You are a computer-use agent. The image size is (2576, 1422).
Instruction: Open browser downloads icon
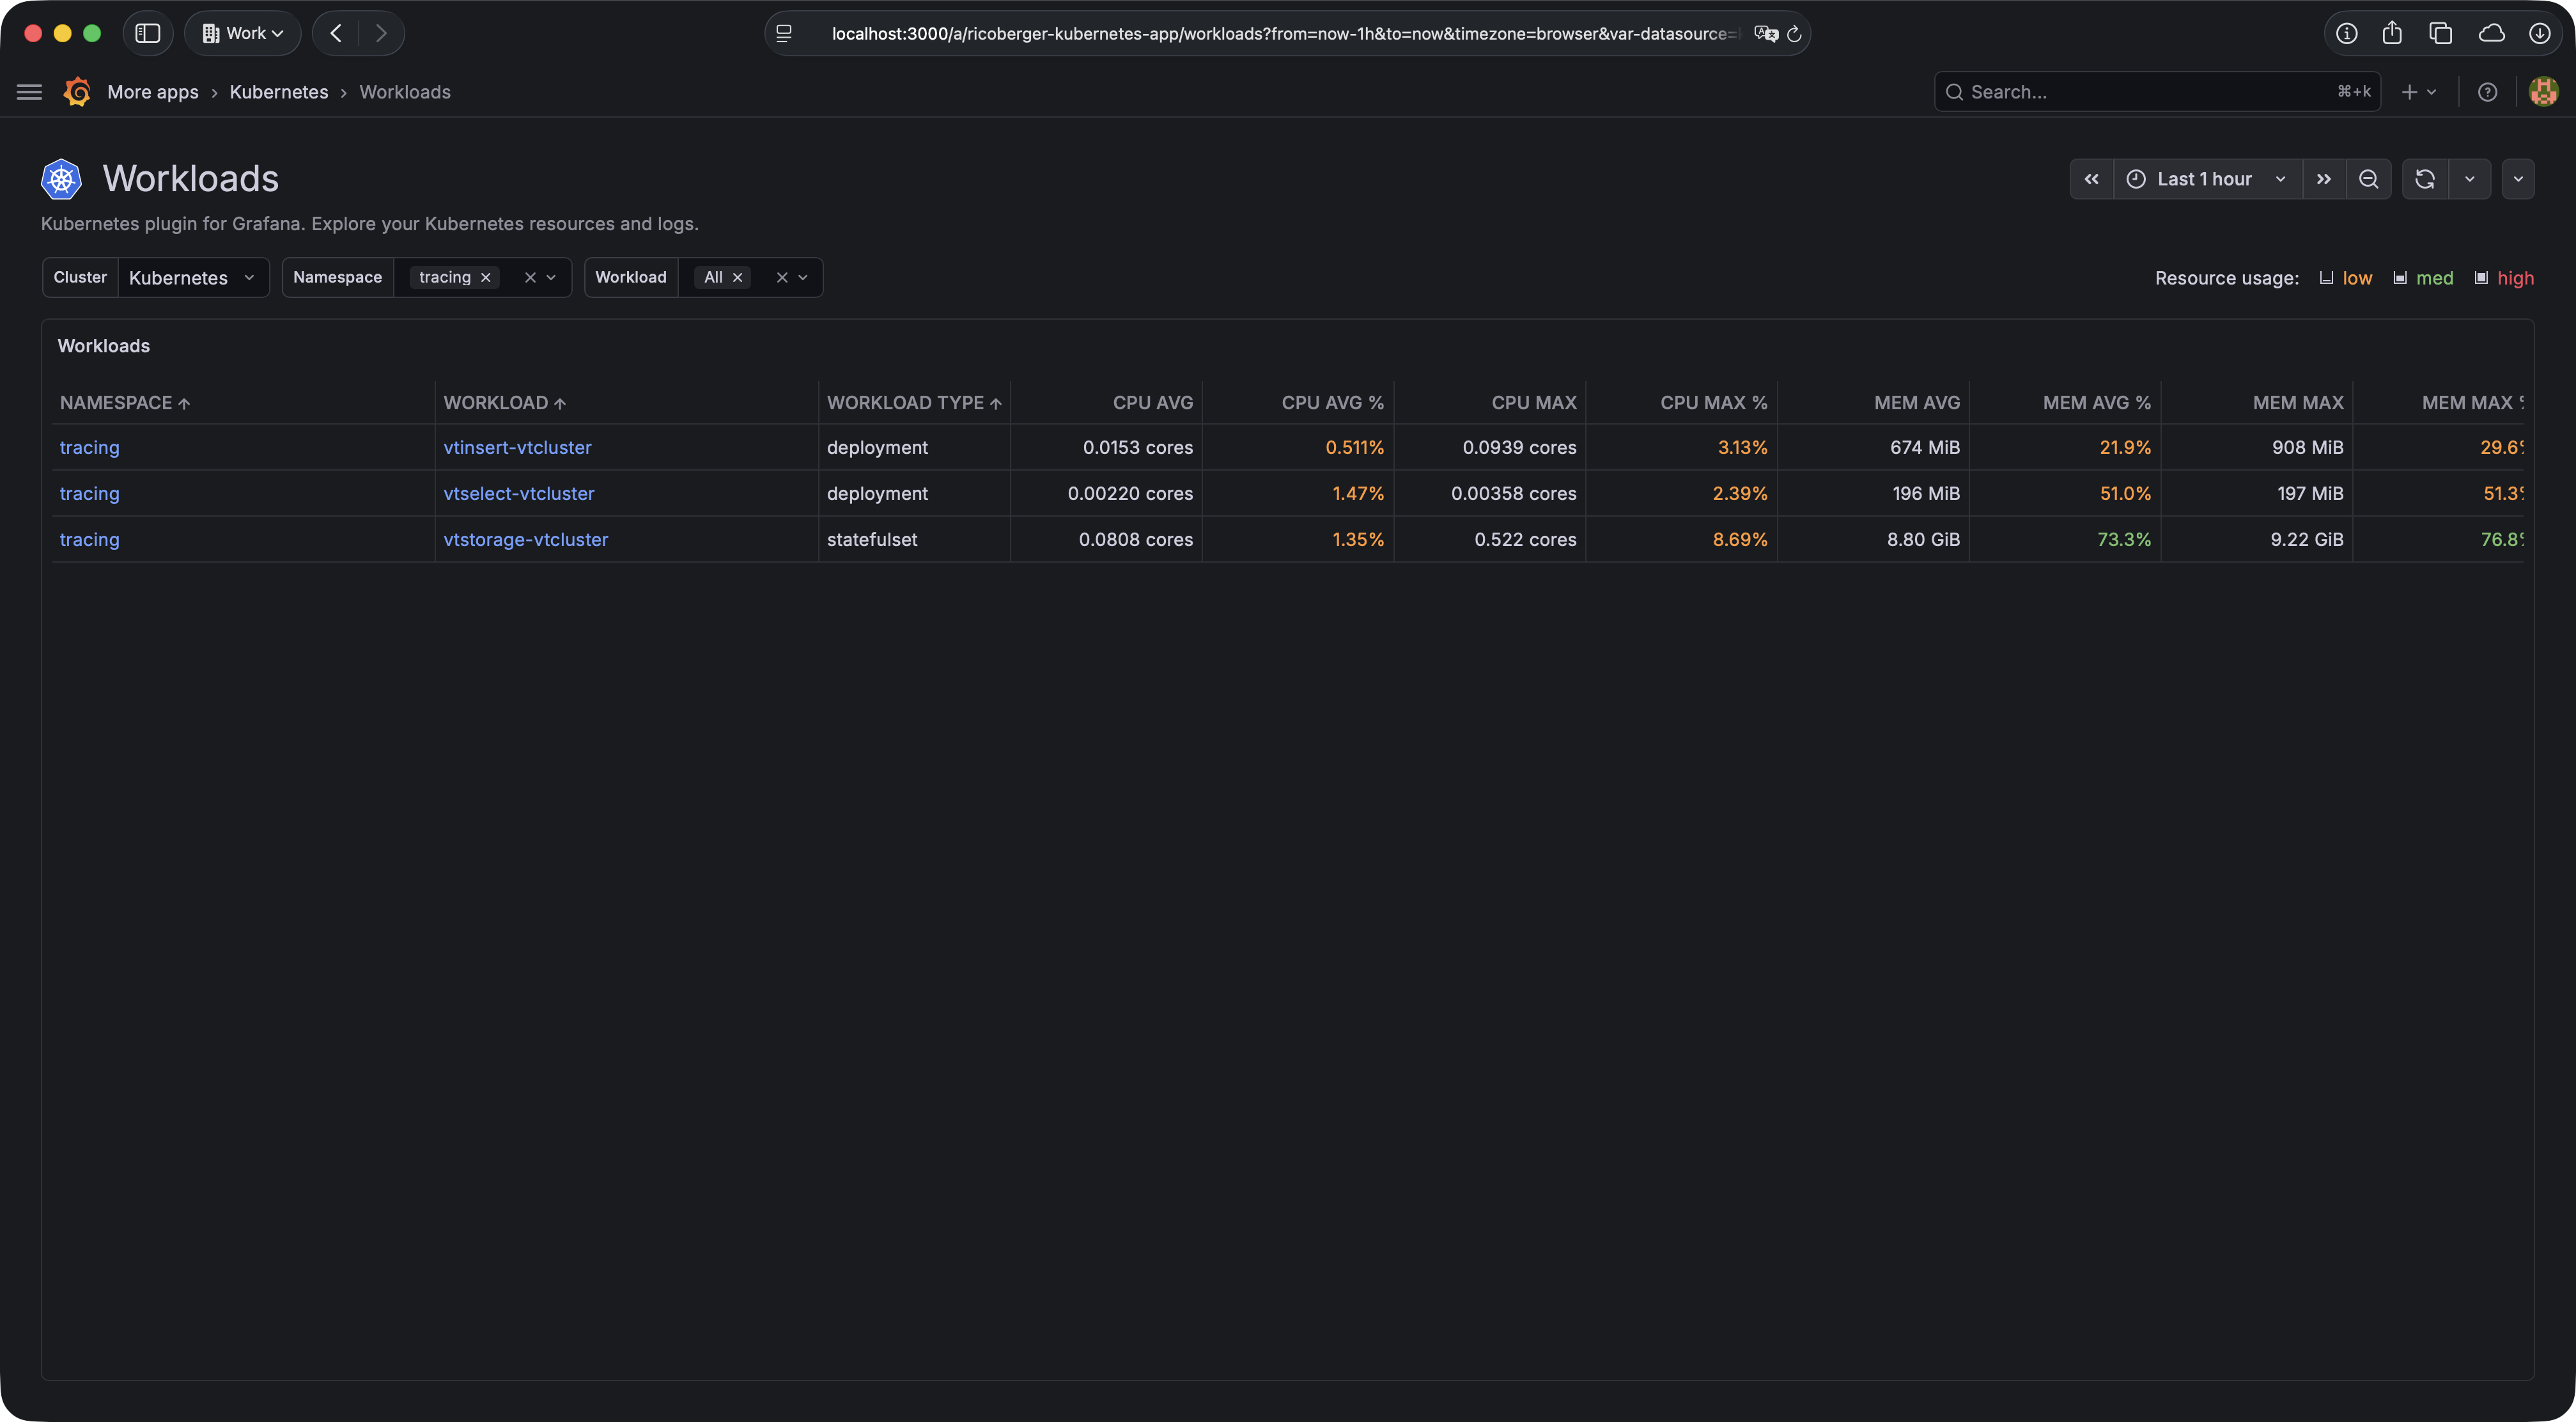[2540, 33]
